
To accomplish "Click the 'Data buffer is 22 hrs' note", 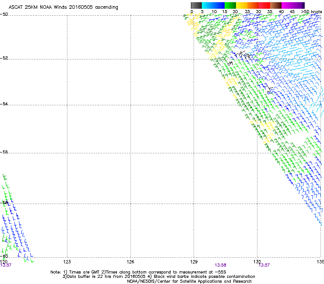I will point(104,277).
